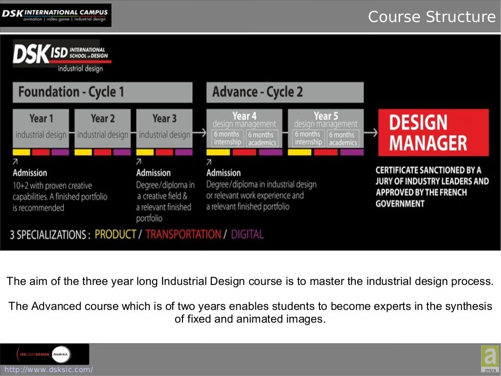Viewport: 501px width, 376px height.
Task: Click the ISD Design Rubika footer logo
Action: (45, 354)
